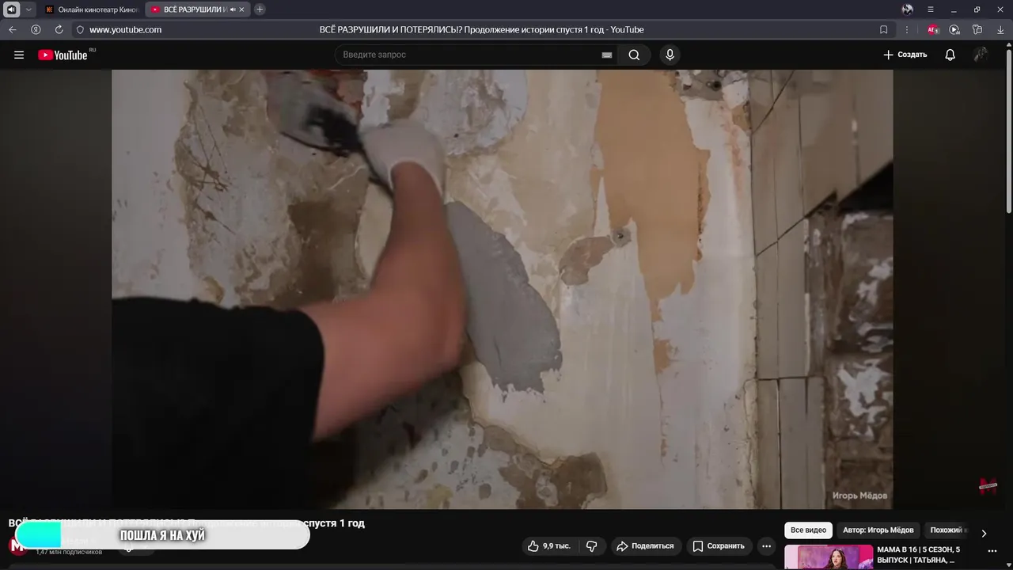Reload the page with refresh icon
This screenshot has width=1013, height=570.
pyautogui.click(x=59, y=29)
